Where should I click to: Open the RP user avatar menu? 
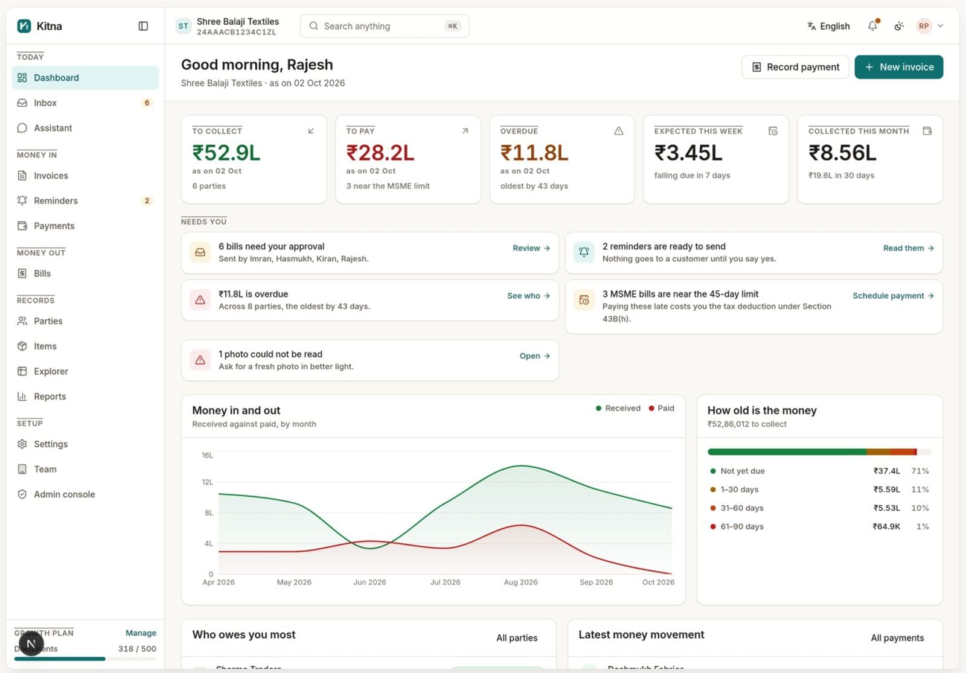click(x=924, y=26)
